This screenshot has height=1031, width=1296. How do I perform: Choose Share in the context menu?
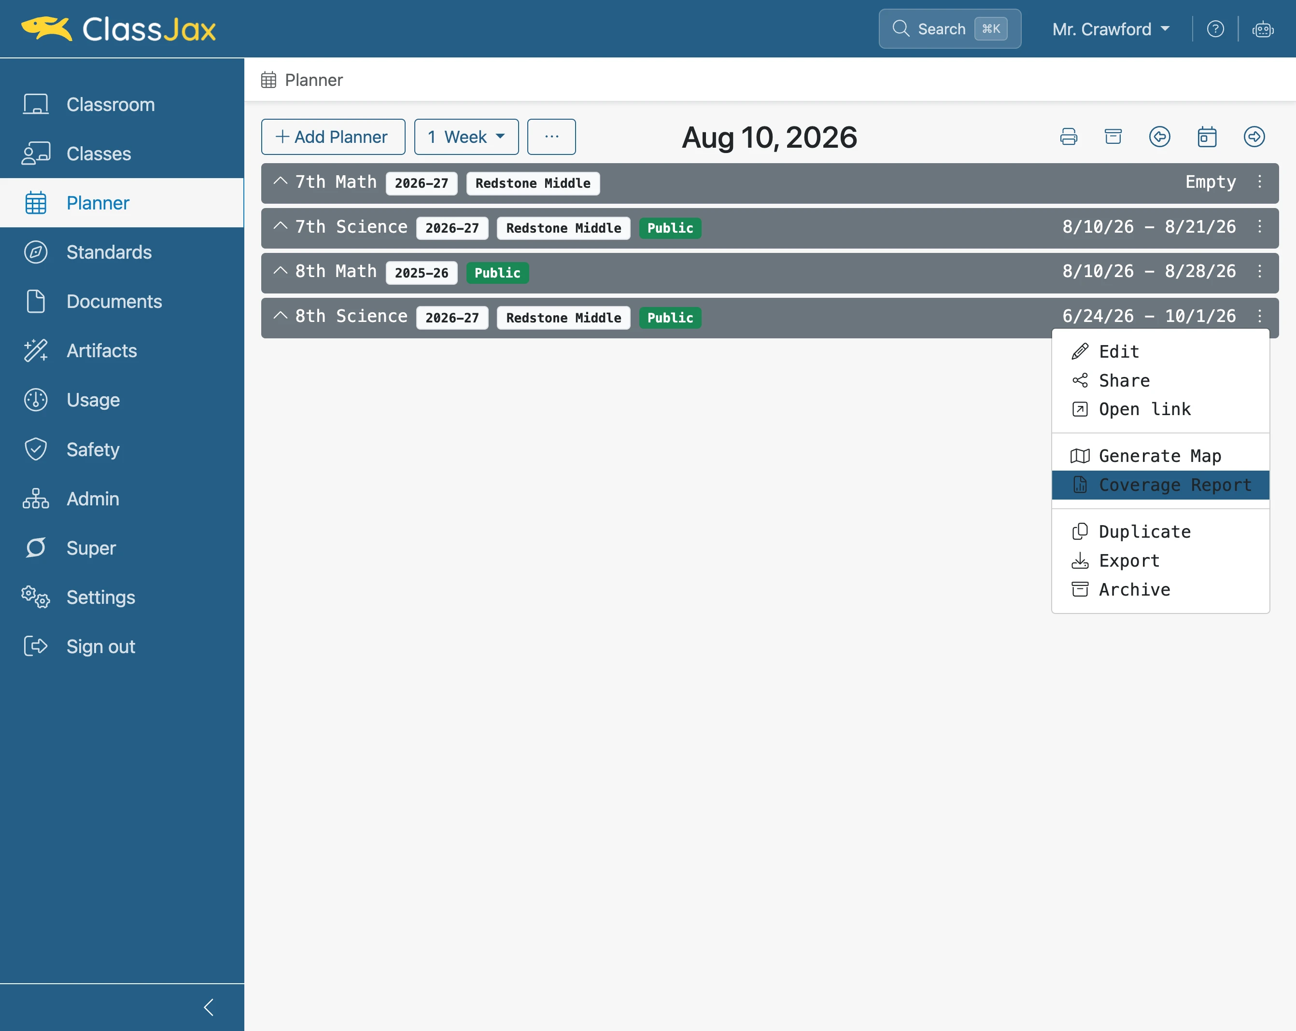pyautogui.click(x=1160, y=380)
